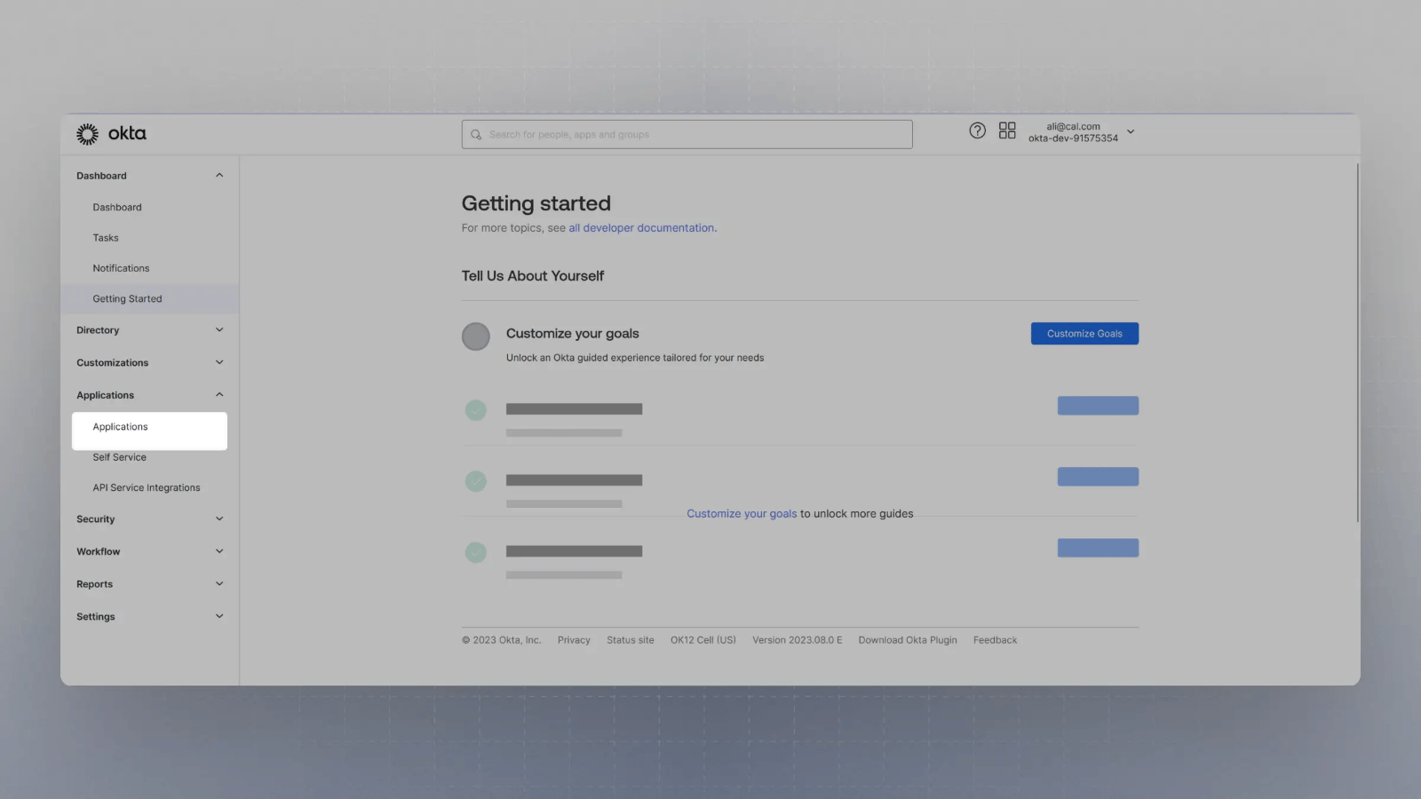
Task: Click the search for people, apps and groups field
Action: tap(687, 135)
